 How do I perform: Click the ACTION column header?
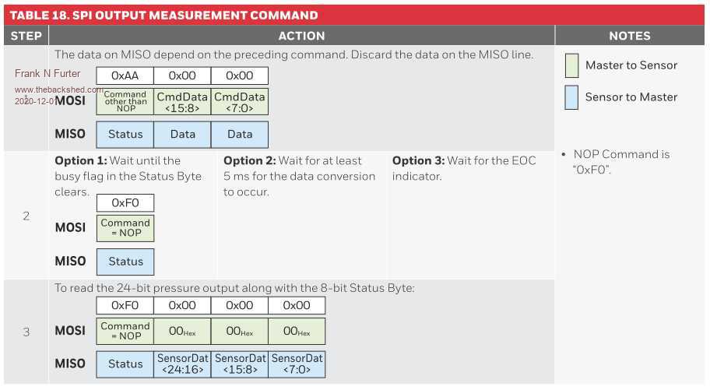point(301,36)
